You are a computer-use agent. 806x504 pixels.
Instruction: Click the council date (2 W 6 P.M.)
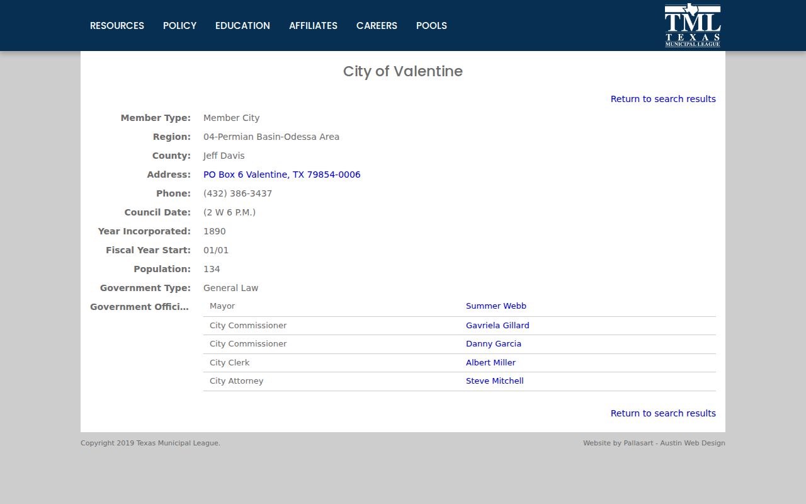click(229, 212)
